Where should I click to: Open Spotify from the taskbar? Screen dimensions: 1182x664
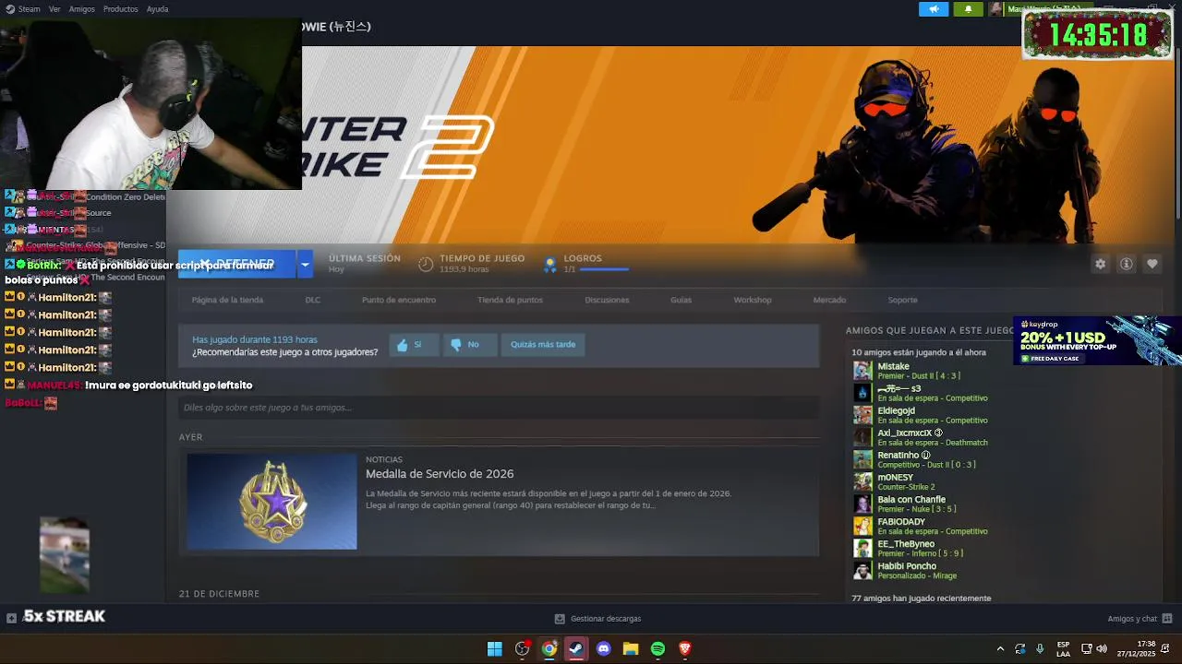657,648
